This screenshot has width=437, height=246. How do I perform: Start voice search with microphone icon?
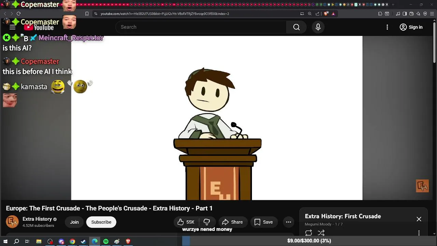pos(318,27)
